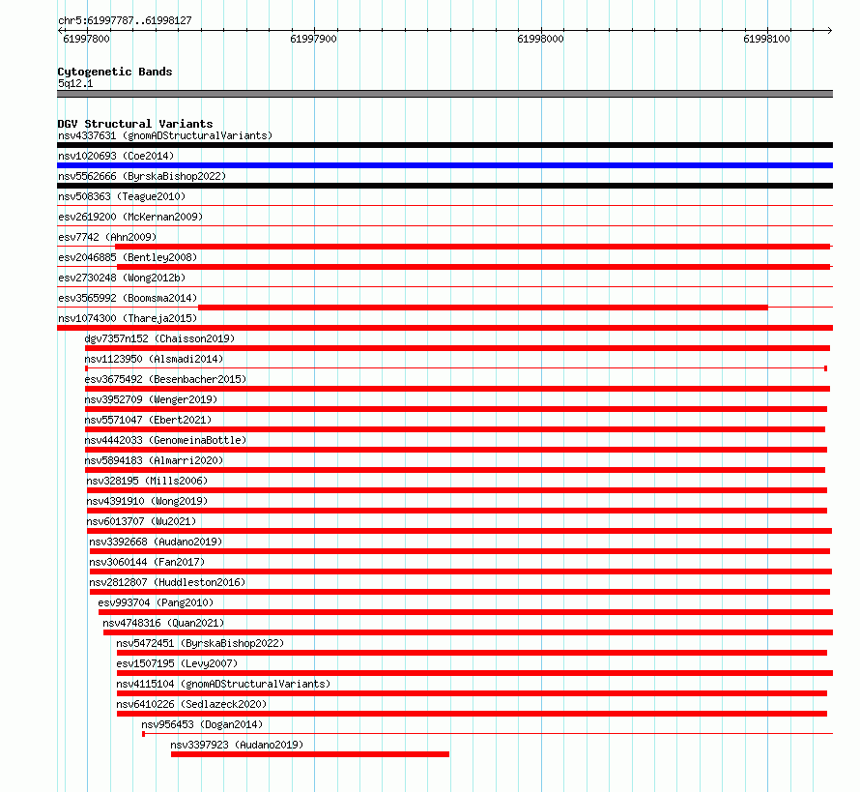Click the red nsv1074300 Thareja2015 bar

[x=444, y=328]
